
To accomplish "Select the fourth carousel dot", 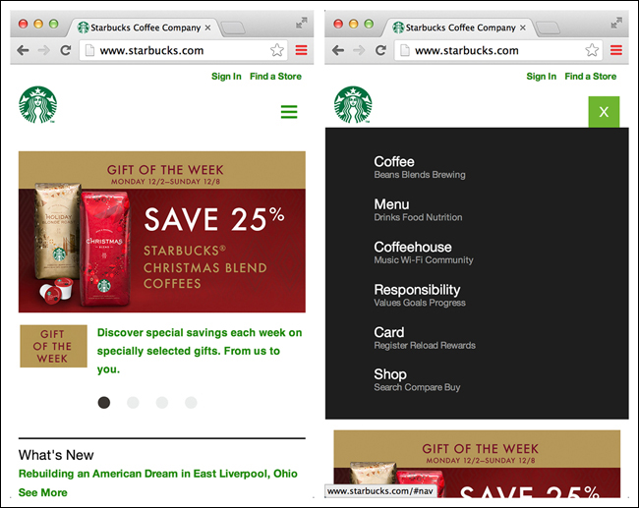I will (x=191, y=403).
